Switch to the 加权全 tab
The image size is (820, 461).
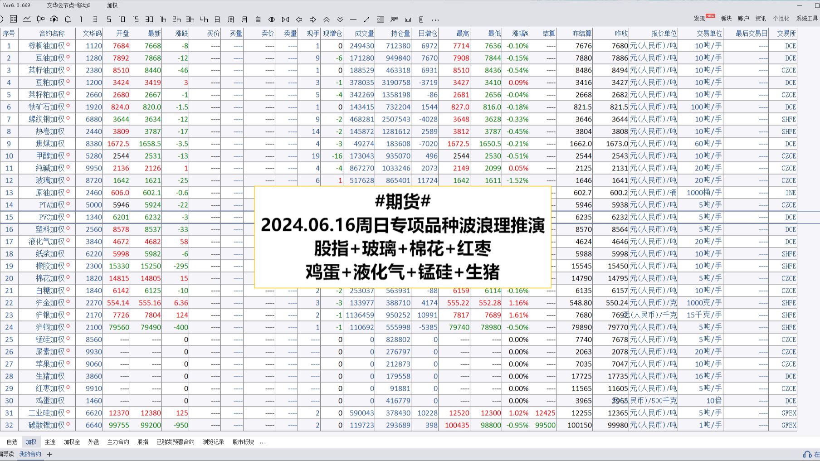click(72, 442)
